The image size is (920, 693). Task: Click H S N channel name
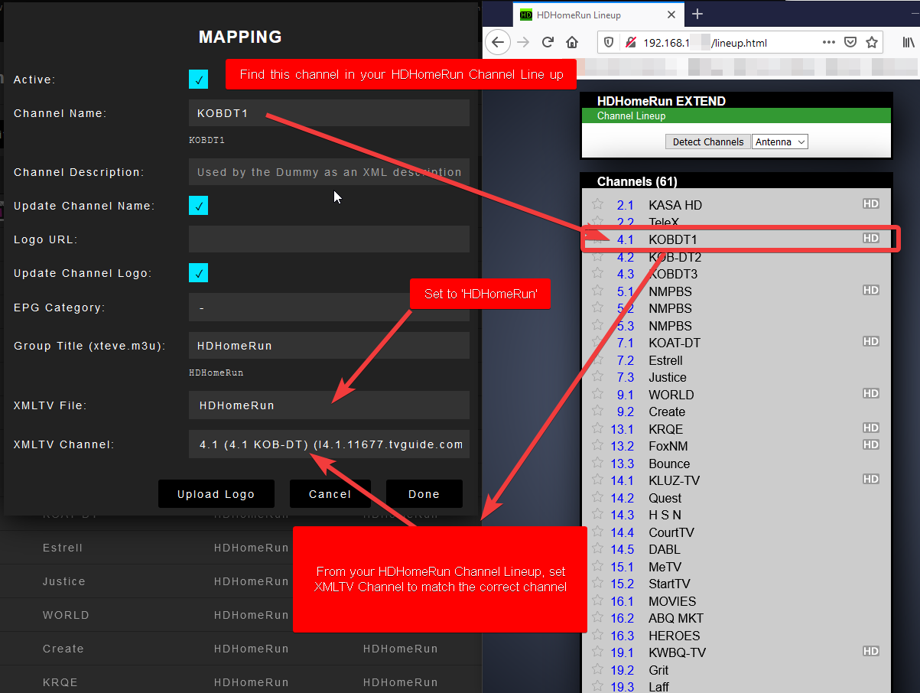(665, 515)
